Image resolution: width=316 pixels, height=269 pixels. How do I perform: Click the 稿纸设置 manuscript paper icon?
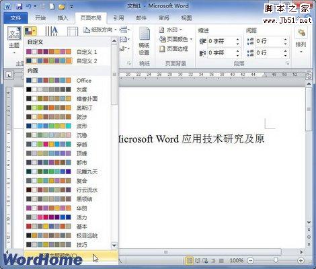pos(145,34)
